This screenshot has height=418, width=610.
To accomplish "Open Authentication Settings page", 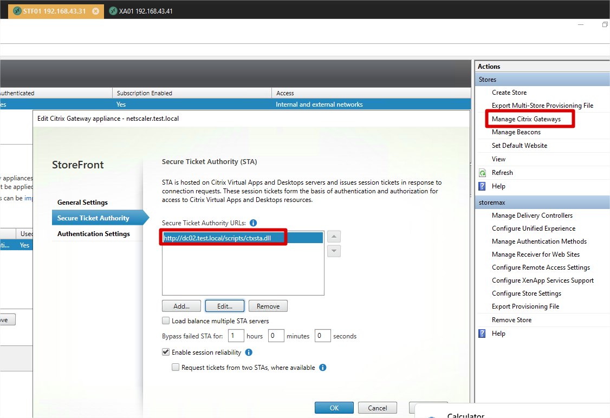I will (x=94, y=234).
